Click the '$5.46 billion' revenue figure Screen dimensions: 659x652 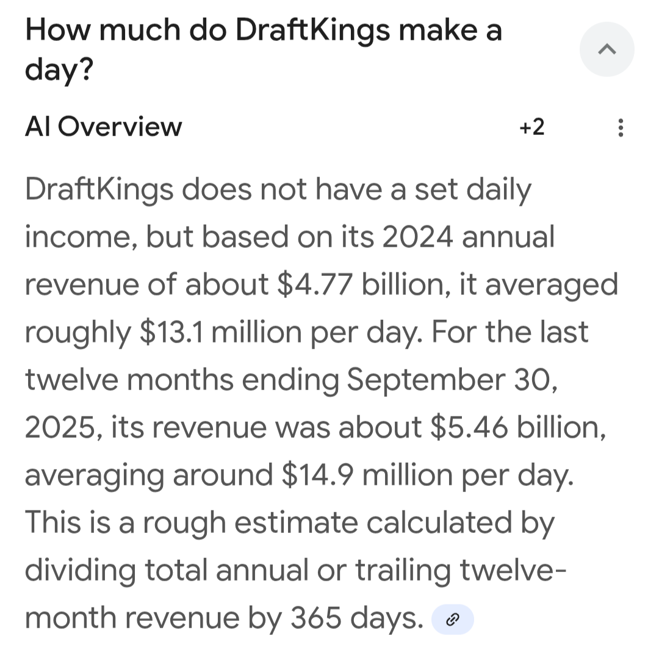point(518,427)
